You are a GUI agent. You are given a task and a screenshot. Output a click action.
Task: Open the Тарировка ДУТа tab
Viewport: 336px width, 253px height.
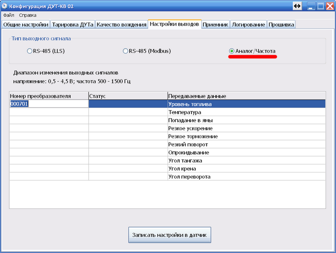73,25
